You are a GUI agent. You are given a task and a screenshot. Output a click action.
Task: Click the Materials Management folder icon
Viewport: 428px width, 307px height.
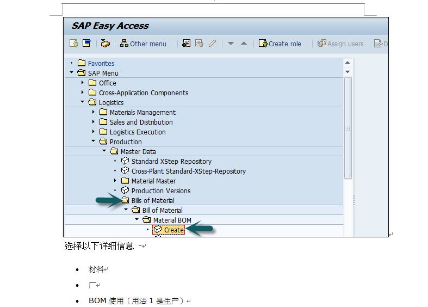click(x=103, y=112)
